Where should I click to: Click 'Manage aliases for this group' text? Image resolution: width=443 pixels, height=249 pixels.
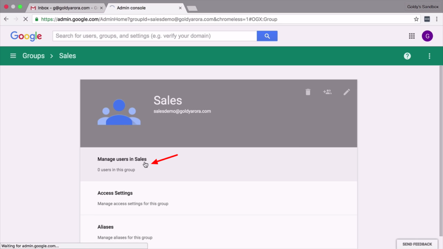click(x=125, y=237)
